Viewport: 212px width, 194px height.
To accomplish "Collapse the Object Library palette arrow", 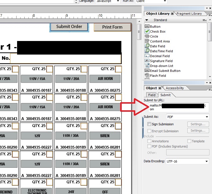I will click(207, 8).
